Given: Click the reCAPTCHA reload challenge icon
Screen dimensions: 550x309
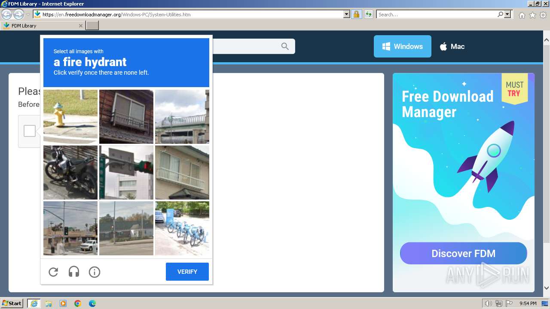Looking at the screenshot, I should (53, 272).
